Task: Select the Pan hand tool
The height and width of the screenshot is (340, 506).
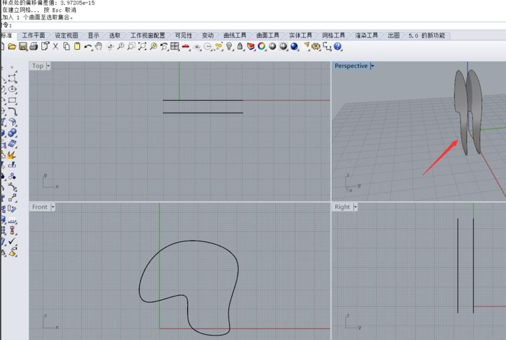Action: click(99, 47)
